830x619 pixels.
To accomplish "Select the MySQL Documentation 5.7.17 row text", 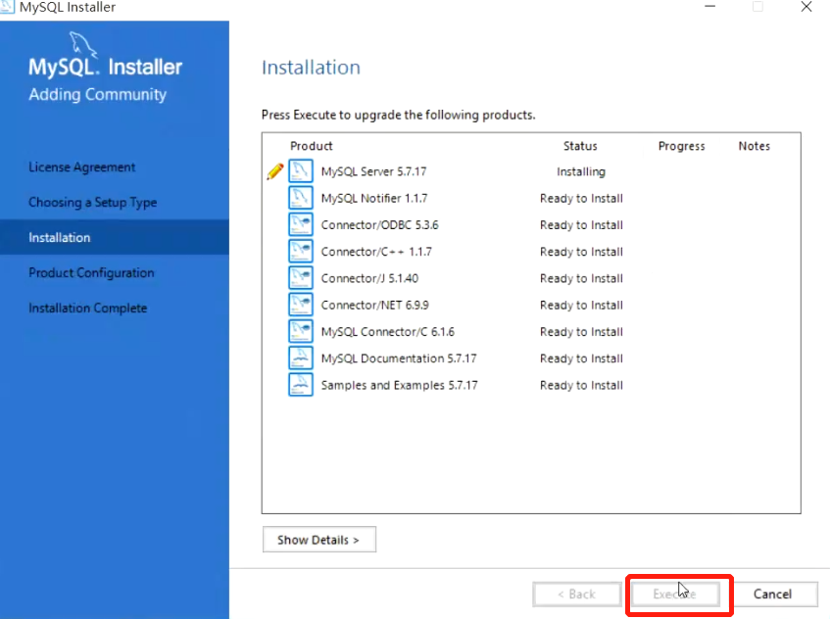I will click(399, 358).
